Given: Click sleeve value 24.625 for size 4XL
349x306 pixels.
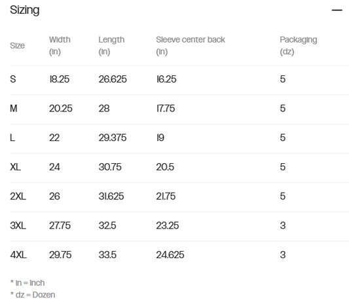Looking at the screenshot, I should point(170,255).
